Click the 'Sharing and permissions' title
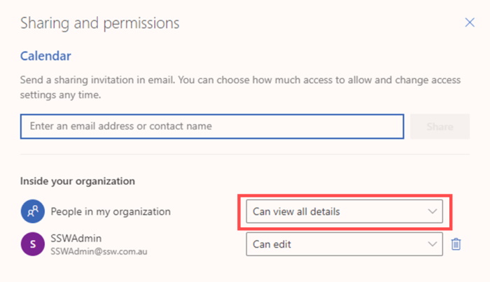This screenshot has height=282, width=490. click(x=99, y=23)
